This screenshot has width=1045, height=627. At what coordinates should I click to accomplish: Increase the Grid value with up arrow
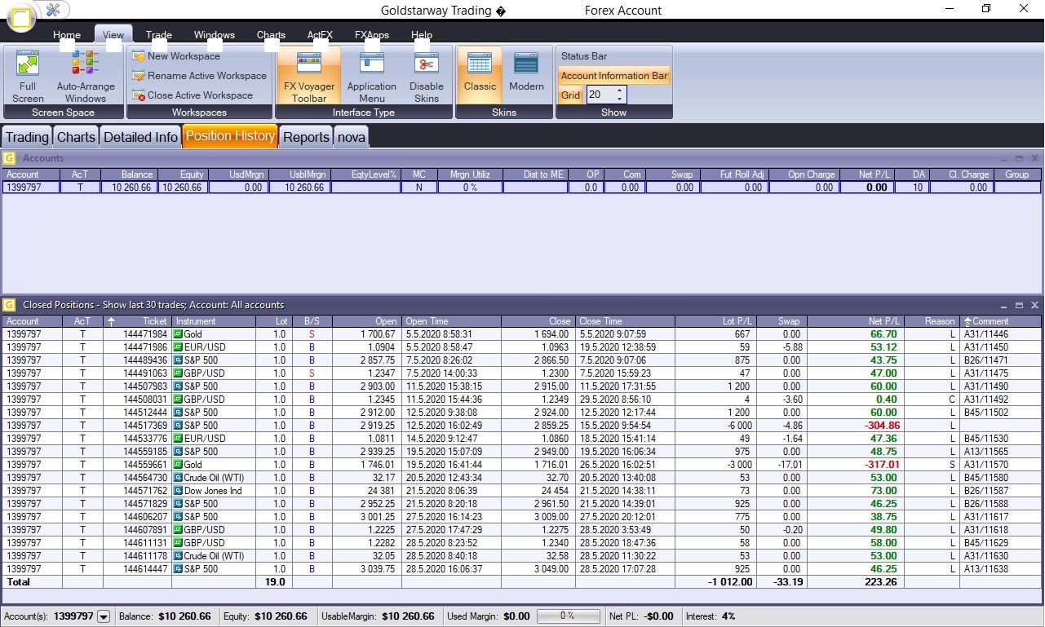[x=620, y=91]
